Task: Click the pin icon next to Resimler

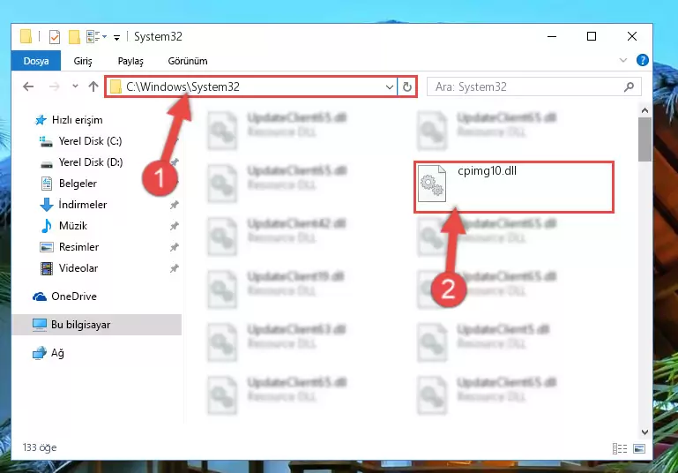Action: tap(175, 247)
